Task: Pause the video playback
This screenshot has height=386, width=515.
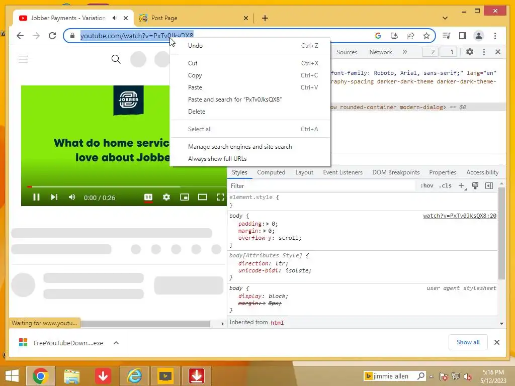Action: 36,197
